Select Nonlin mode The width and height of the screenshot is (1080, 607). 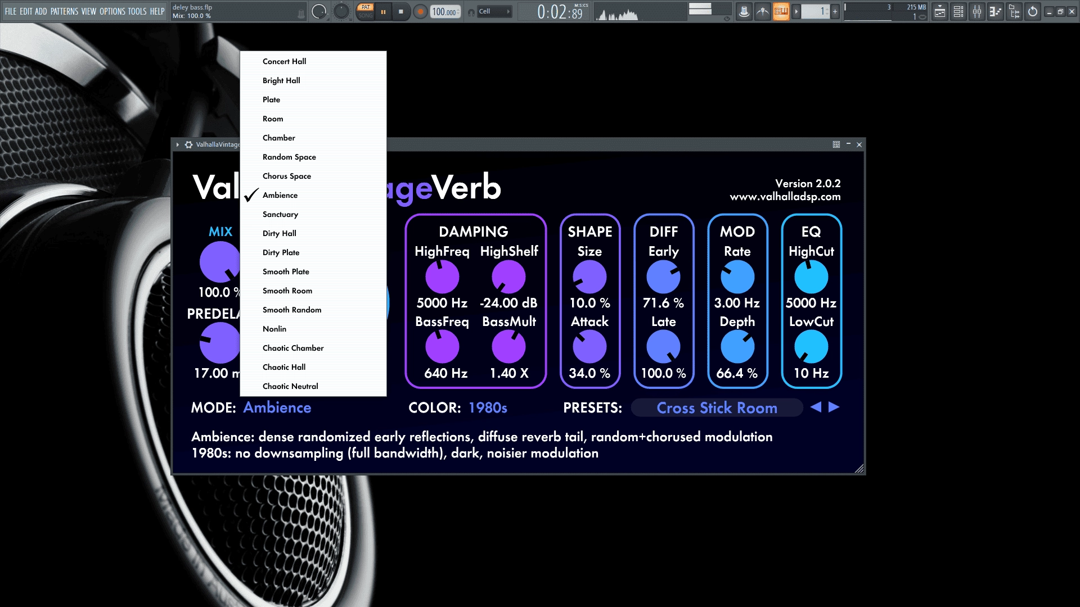coord(313,329)
